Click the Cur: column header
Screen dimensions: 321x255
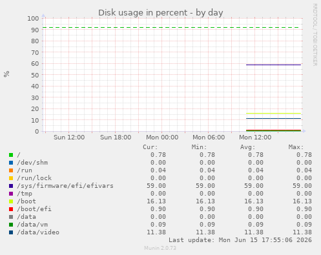150,147
